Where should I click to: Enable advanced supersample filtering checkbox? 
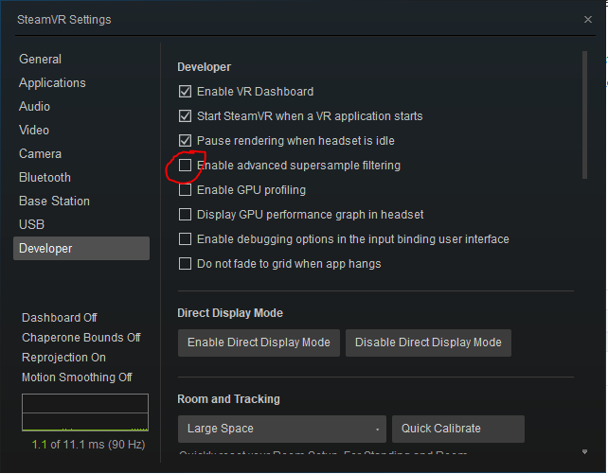pos(185,166)
